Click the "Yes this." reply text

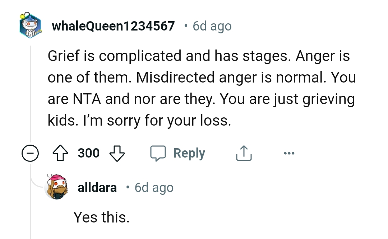[x=101, y=217]
